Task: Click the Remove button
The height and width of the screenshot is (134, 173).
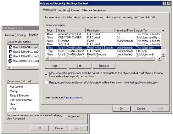Action: (104, 66)
